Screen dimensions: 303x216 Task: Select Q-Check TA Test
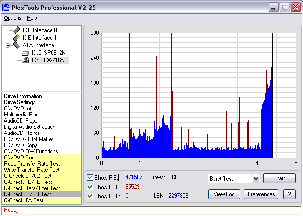(42, 200)
